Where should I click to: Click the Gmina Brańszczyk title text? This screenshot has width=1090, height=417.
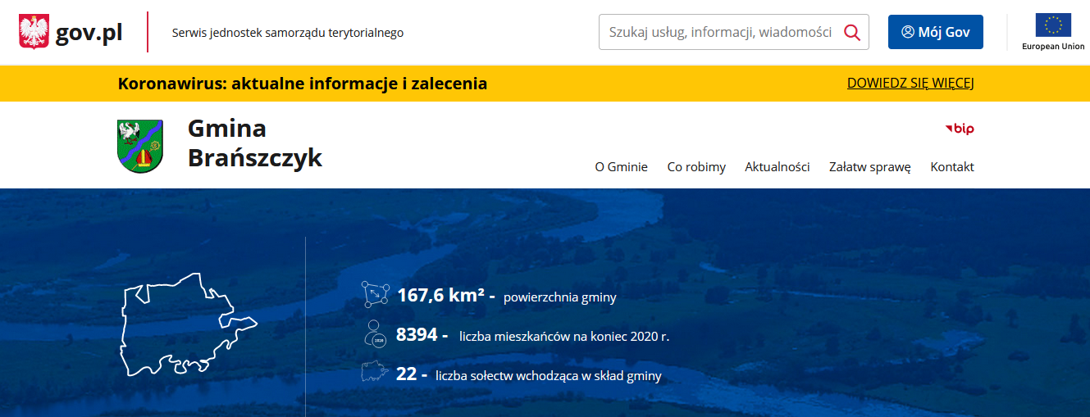(x=255, y=143)
